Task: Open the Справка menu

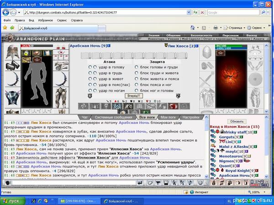Action: [x=77, y=20]
